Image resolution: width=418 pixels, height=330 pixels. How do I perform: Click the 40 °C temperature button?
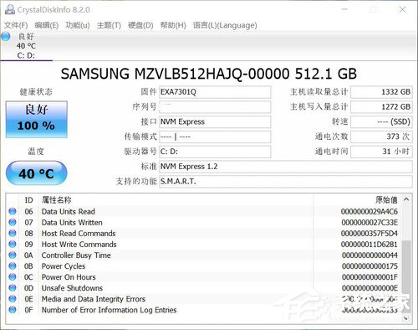(36, 173)
